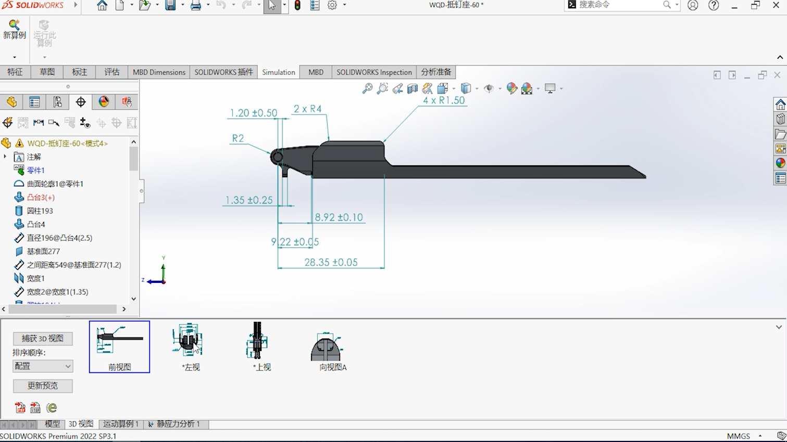Open the DisplayManager color ball tab

(104, 102)
